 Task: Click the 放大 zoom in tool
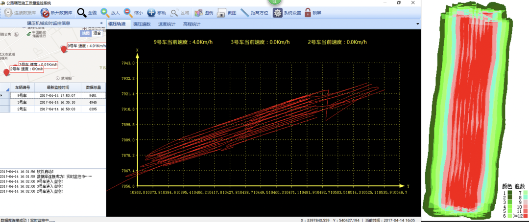pos(105,13)
